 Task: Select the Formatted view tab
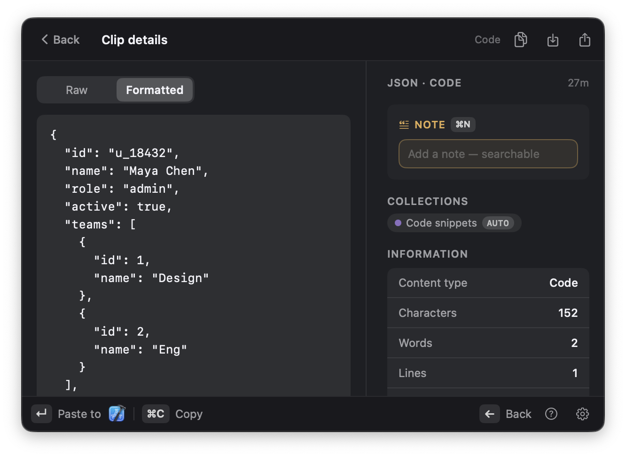[155, 90]
